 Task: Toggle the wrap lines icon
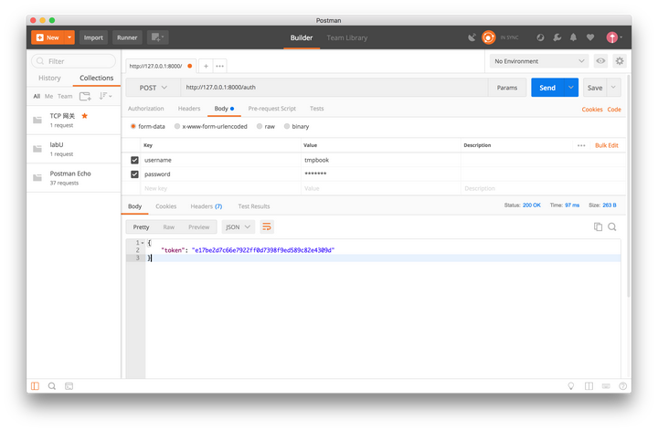[267, 226]
